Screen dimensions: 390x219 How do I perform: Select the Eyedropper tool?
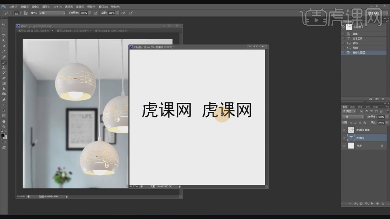pos(4,51)
